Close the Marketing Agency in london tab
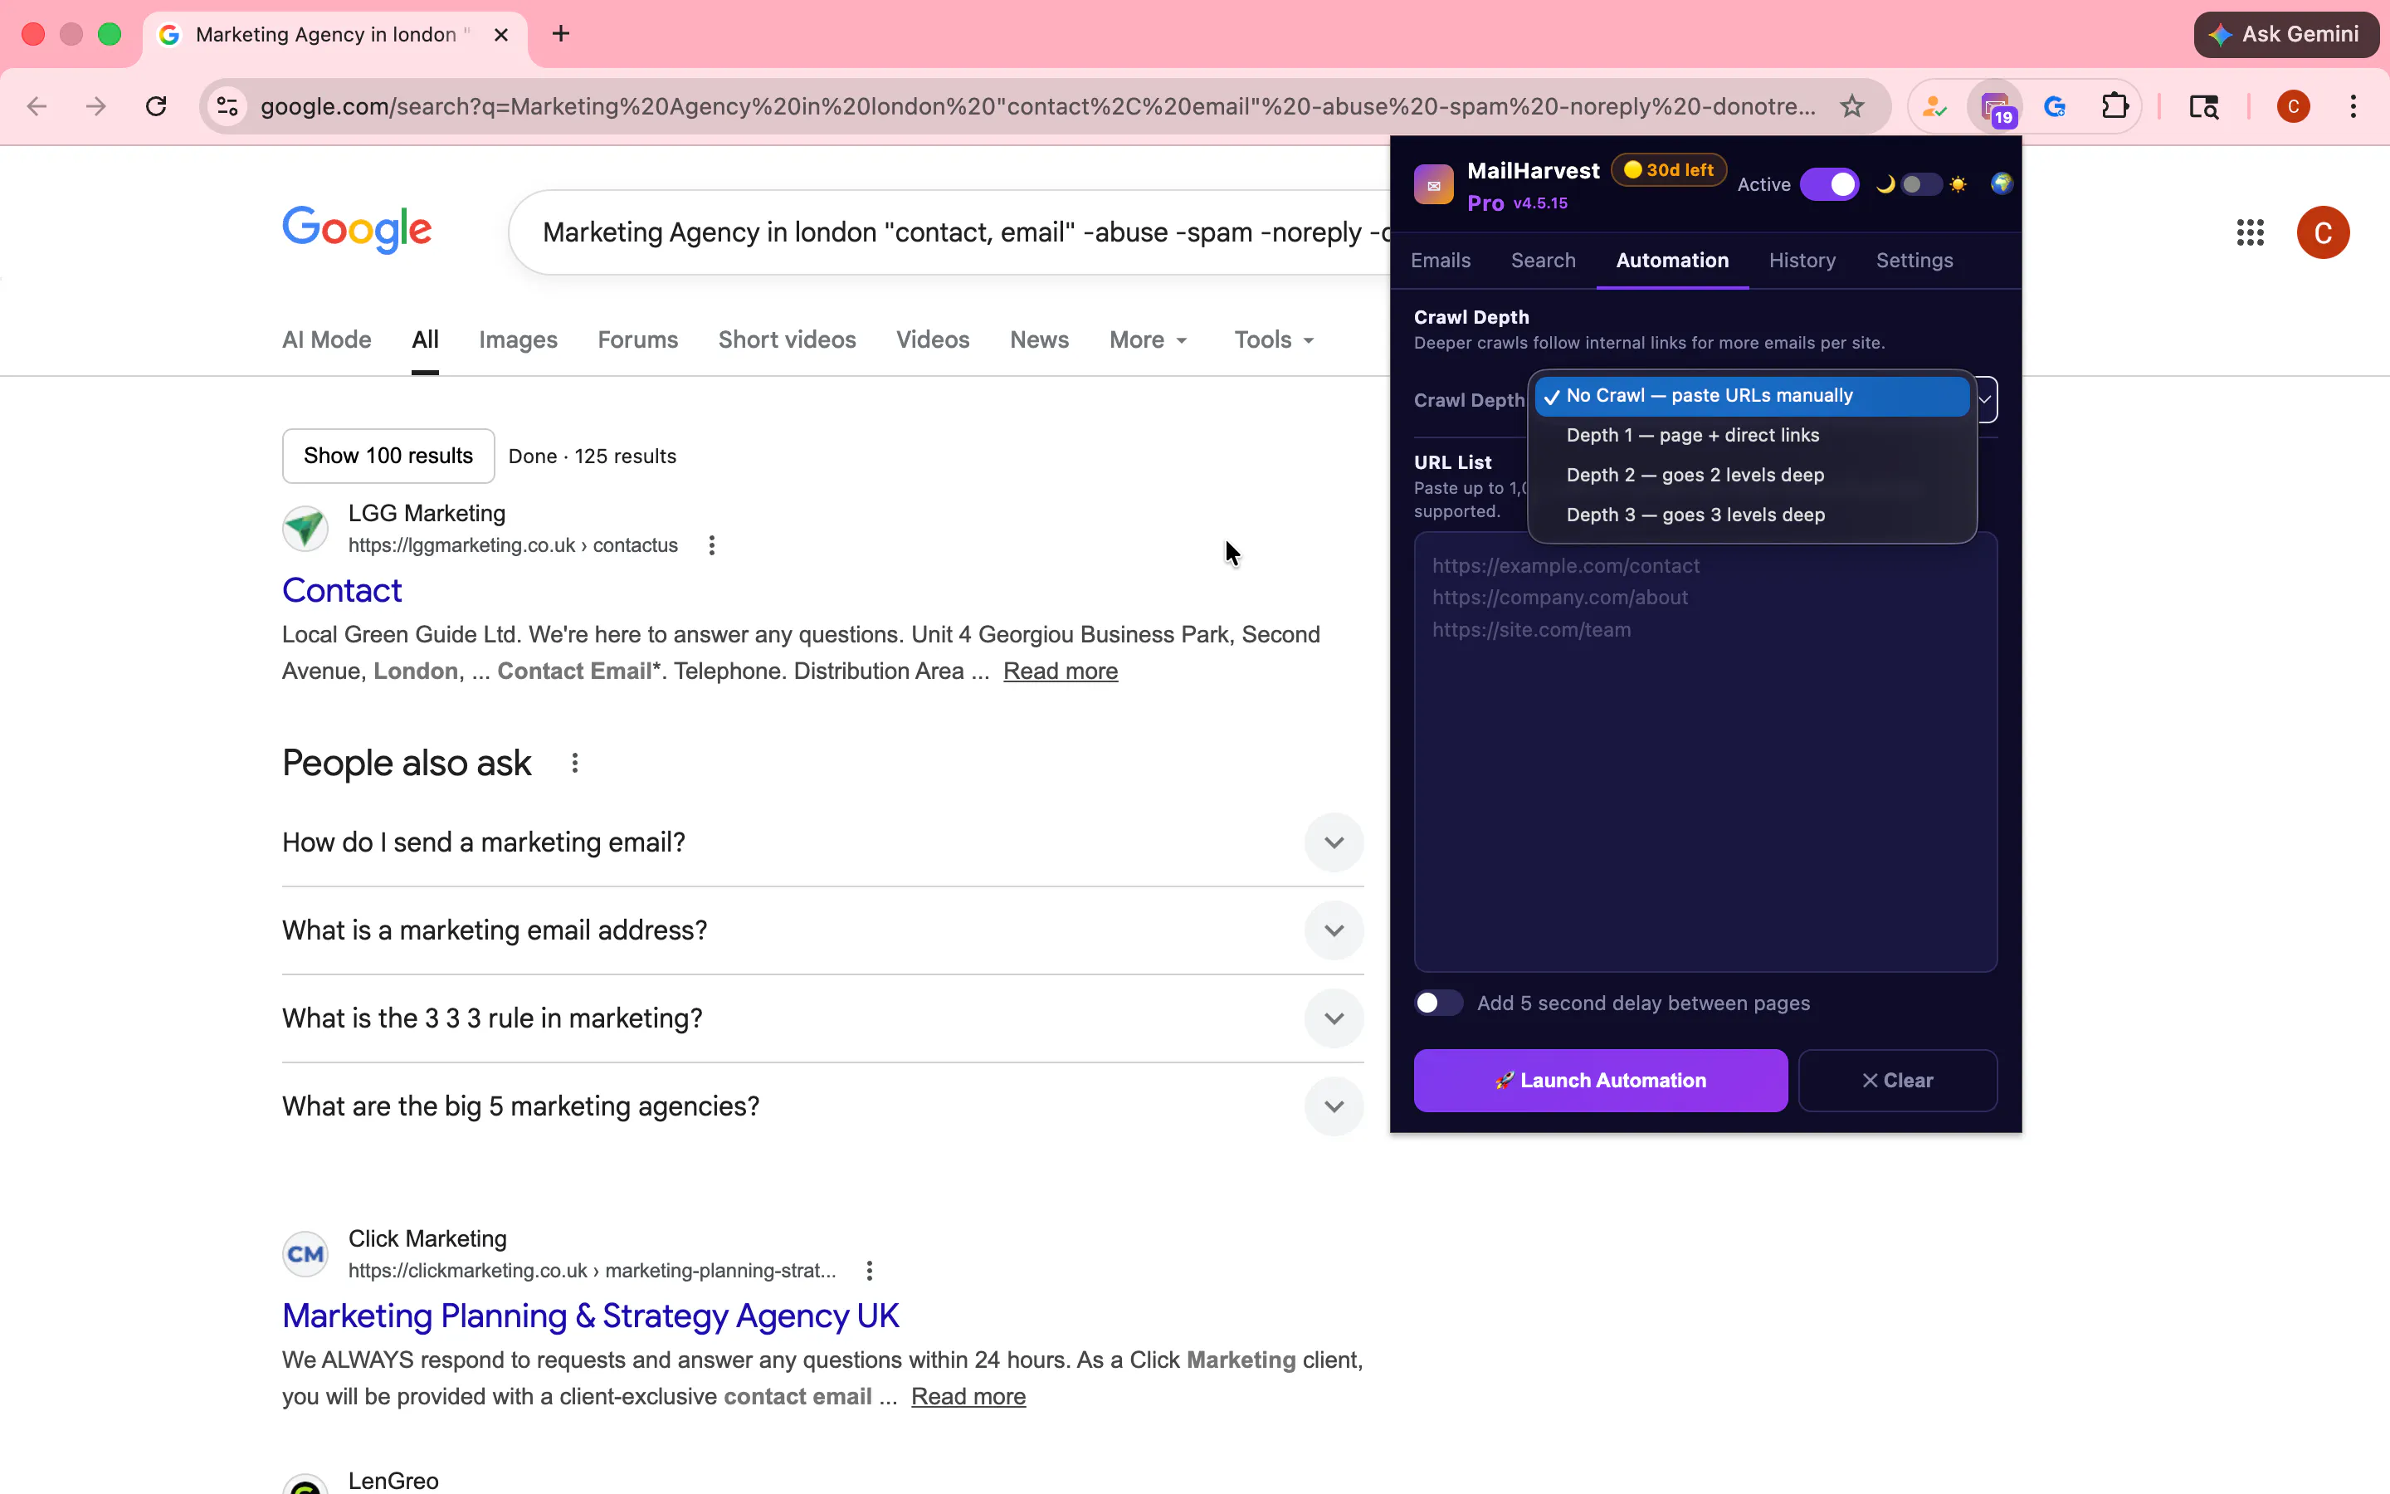Screen dimensions: 2390x1494 (x=500, y=35)
